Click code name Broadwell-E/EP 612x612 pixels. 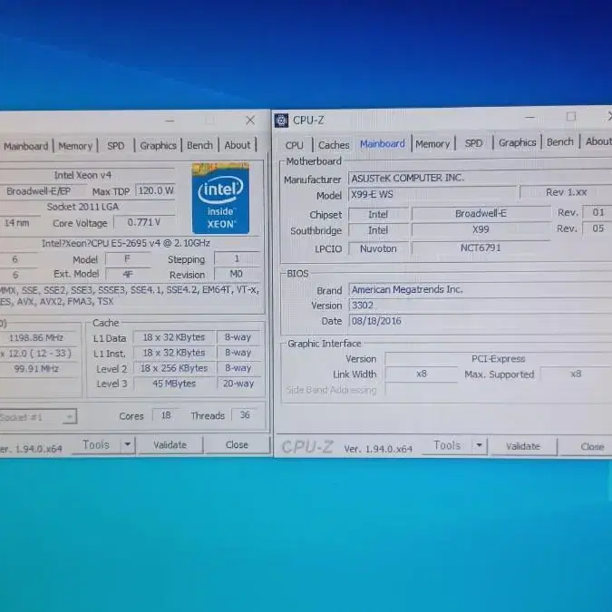click(38, 191)
